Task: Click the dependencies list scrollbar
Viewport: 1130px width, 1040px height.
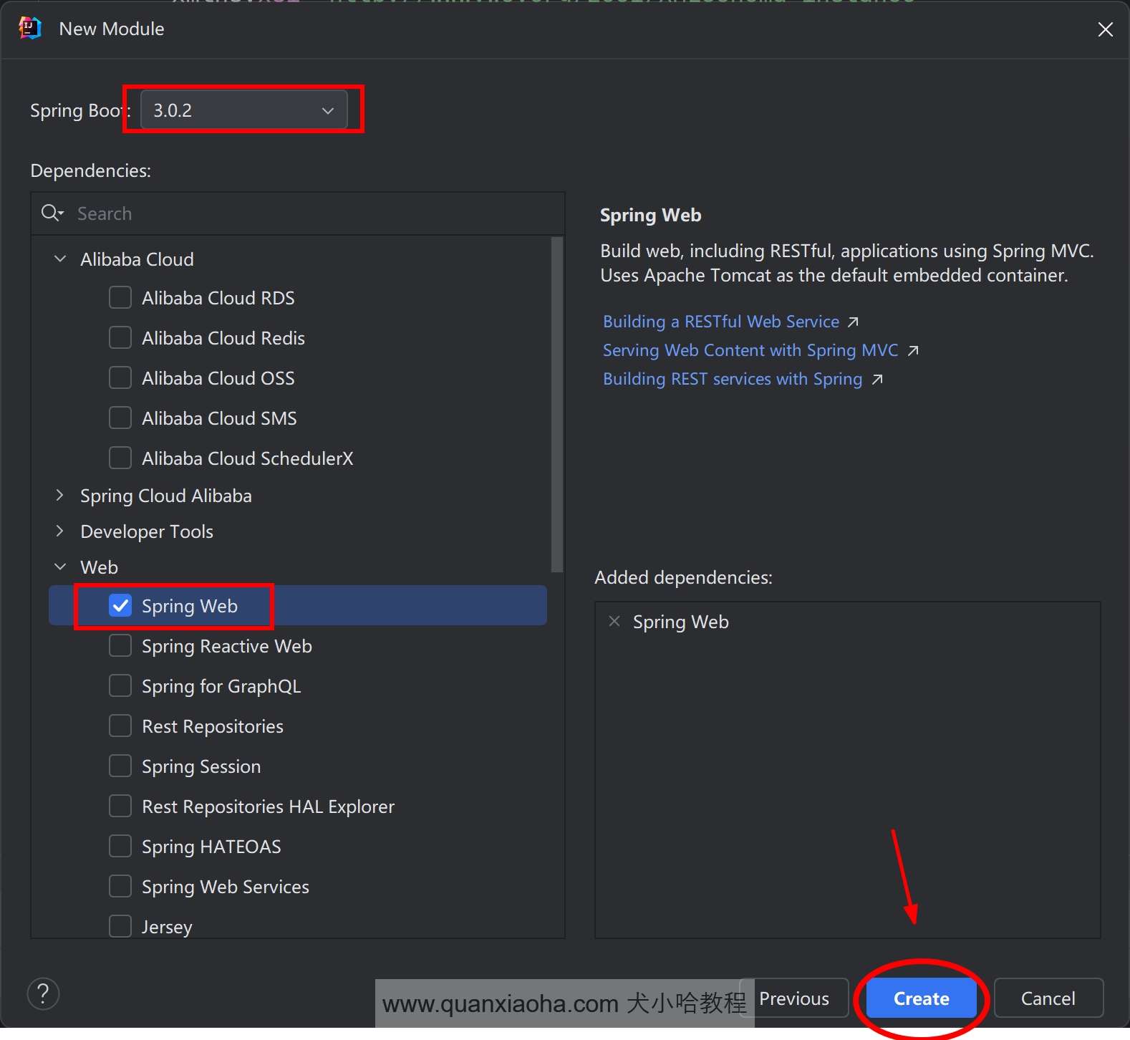Action: click(557, 405)
